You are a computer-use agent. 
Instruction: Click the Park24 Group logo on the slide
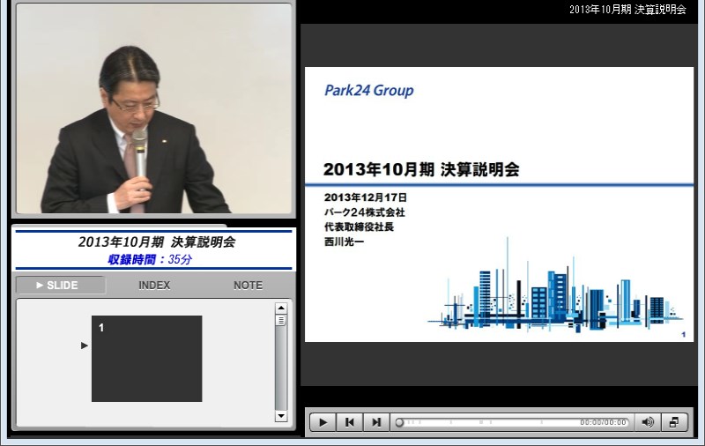pos(368,91)
